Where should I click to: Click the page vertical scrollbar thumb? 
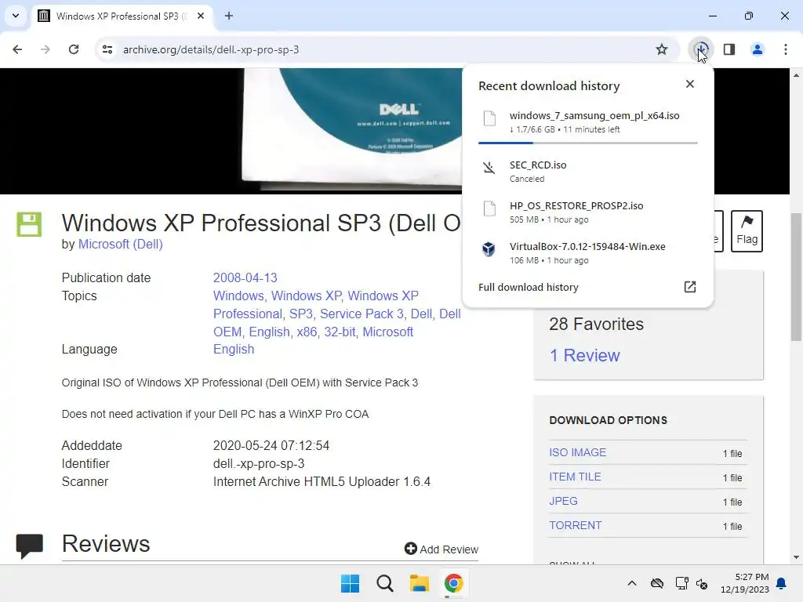796,277
